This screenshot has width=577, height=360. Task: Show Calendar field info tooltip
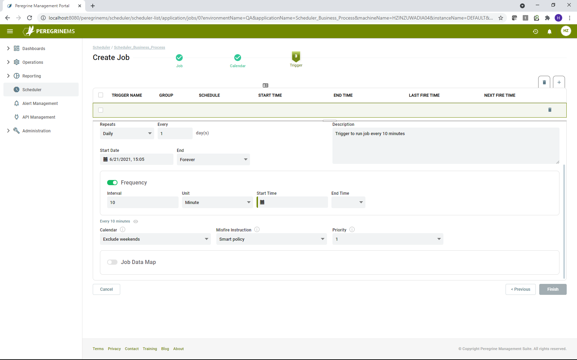(x=123, y=230)
